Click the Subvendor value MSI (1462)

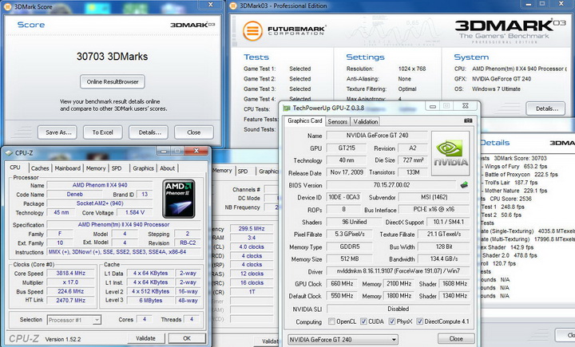[x=434, y=197]
